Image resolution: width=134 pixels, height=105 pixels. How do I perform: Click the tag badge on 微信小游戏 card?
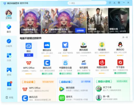tap(122, 81)
